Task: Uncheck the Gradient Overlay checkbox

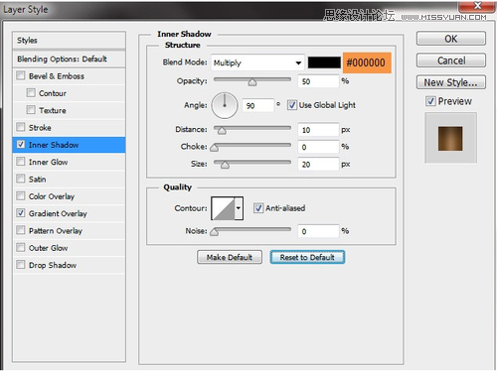Action: tap(21, 213)
